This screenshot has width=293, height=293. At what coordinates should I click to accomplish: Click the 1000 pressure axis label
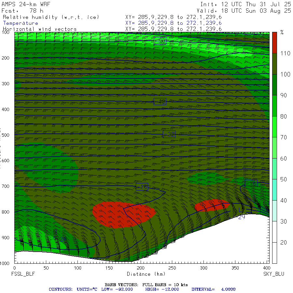[5, 263]
